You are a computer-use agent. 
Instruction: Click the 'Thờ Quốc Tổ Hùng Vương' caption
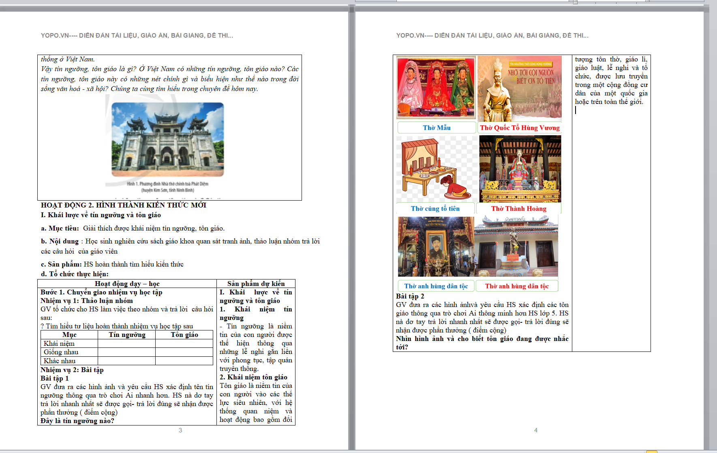point(520,127)
